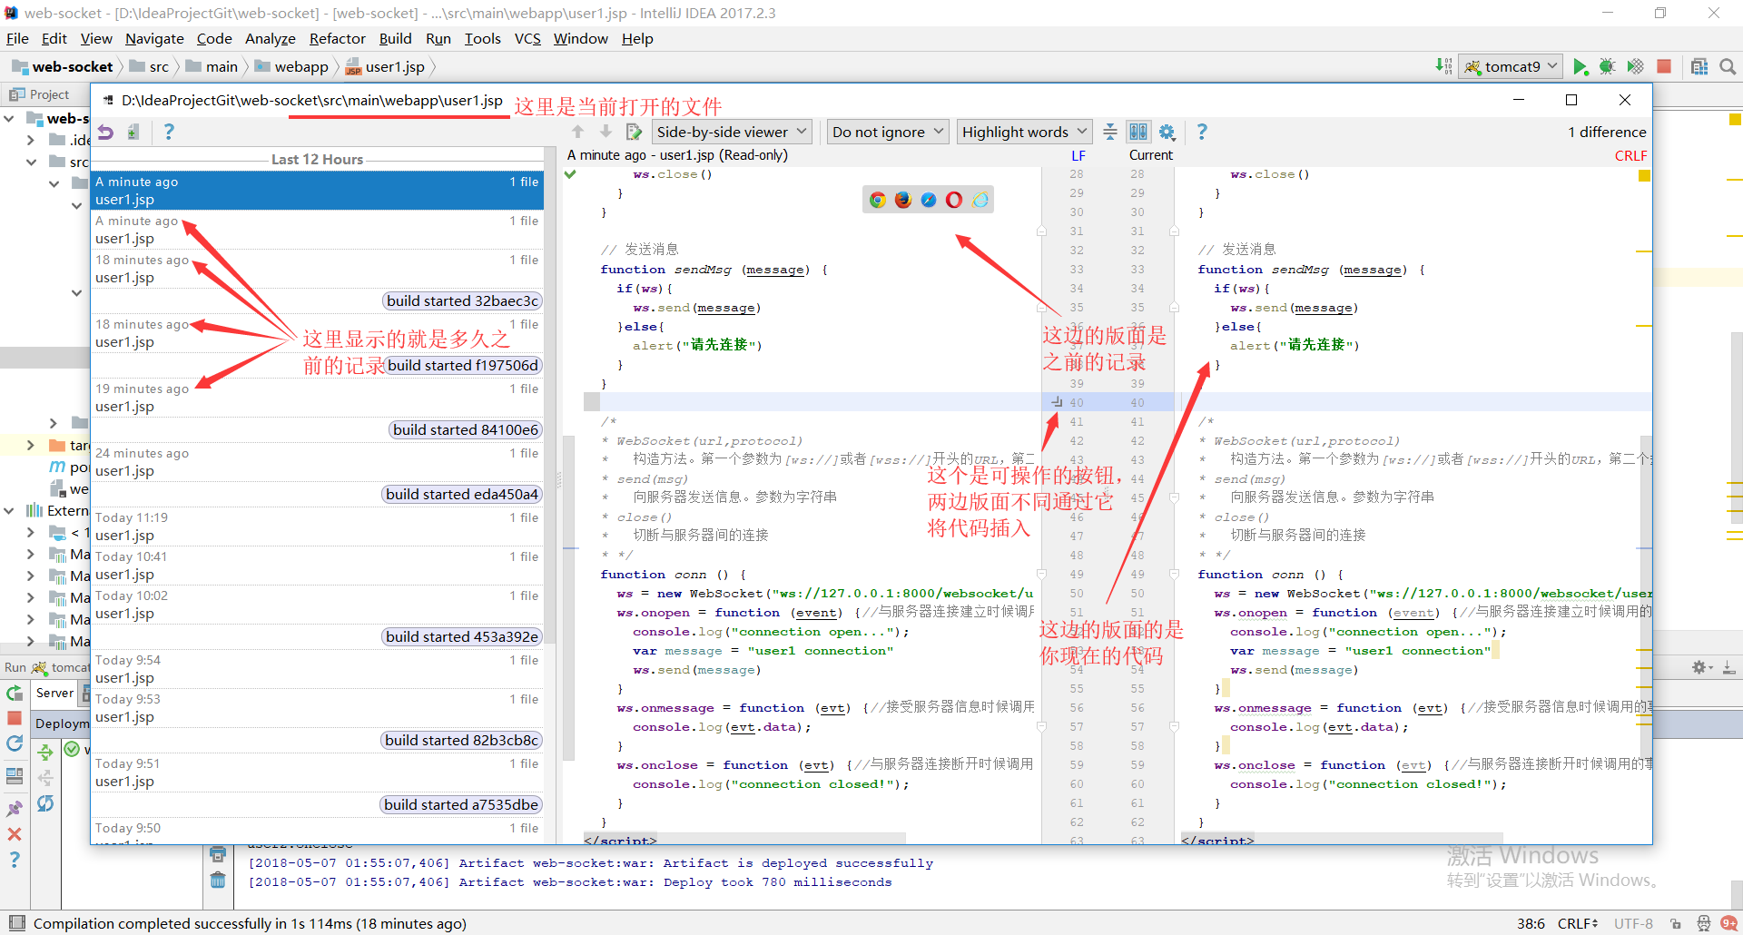Open preview in Chrome browser icon
Screen dimensions: 1743x935
point(878,200)
